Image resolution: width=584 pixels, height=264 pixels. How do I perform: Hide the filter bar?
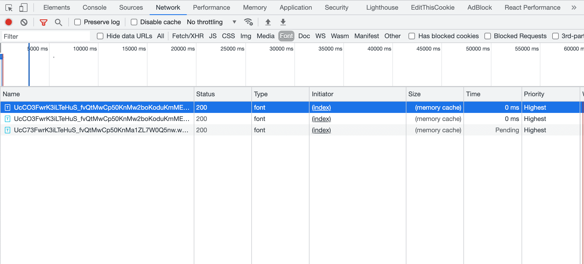[x=43, y=22]
